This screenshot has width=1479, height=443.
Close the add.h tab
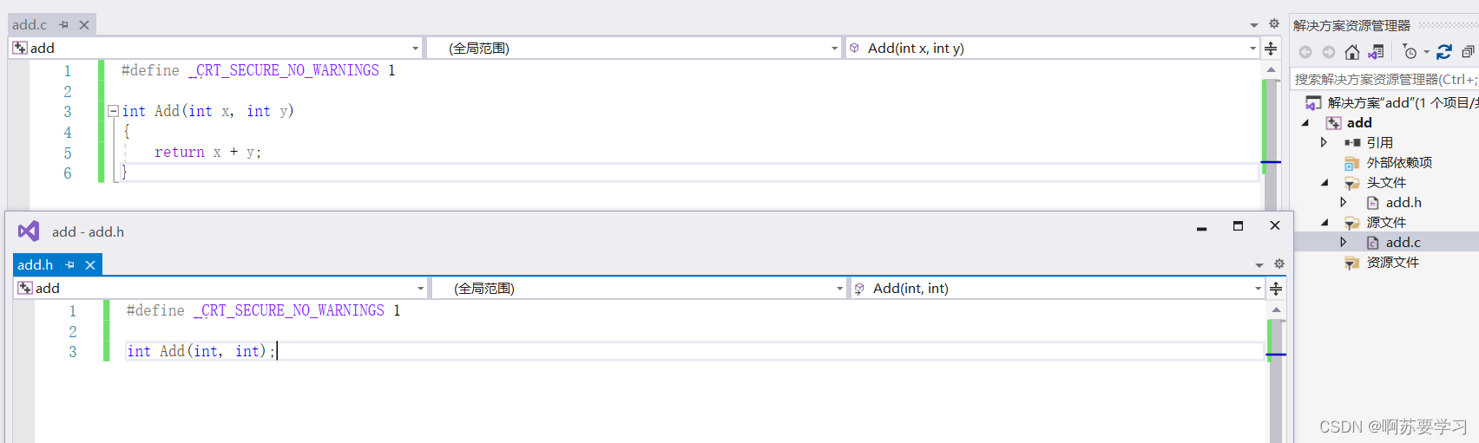[90, 265]
